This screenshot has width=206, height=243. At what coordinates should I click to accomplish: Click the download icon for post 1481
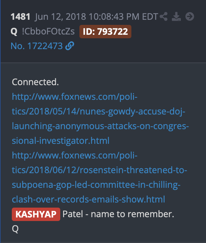[x=176, y=17]
